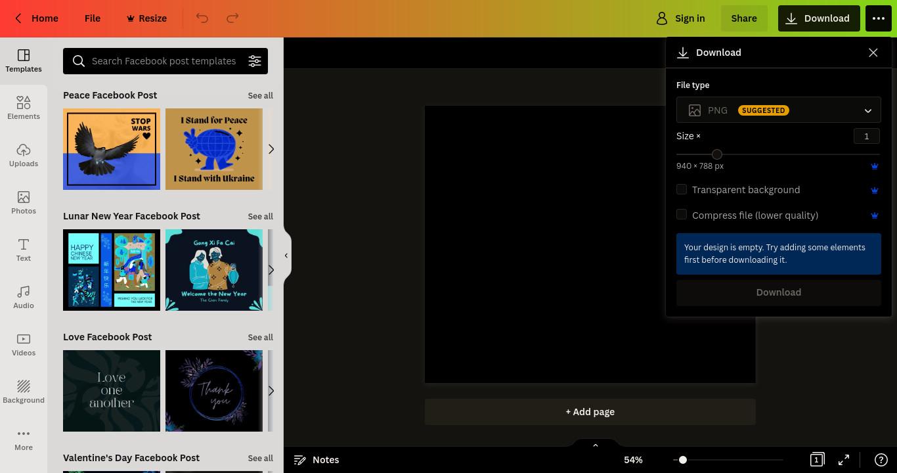Select Happy Chinese New Year template

pos(112,270)
